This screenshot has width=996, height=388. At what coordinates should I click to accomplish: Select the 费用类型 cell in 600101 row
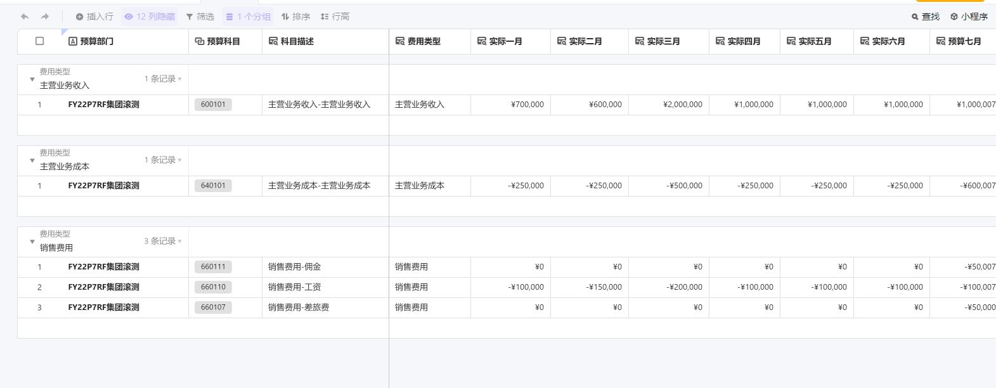pos(430,105)
